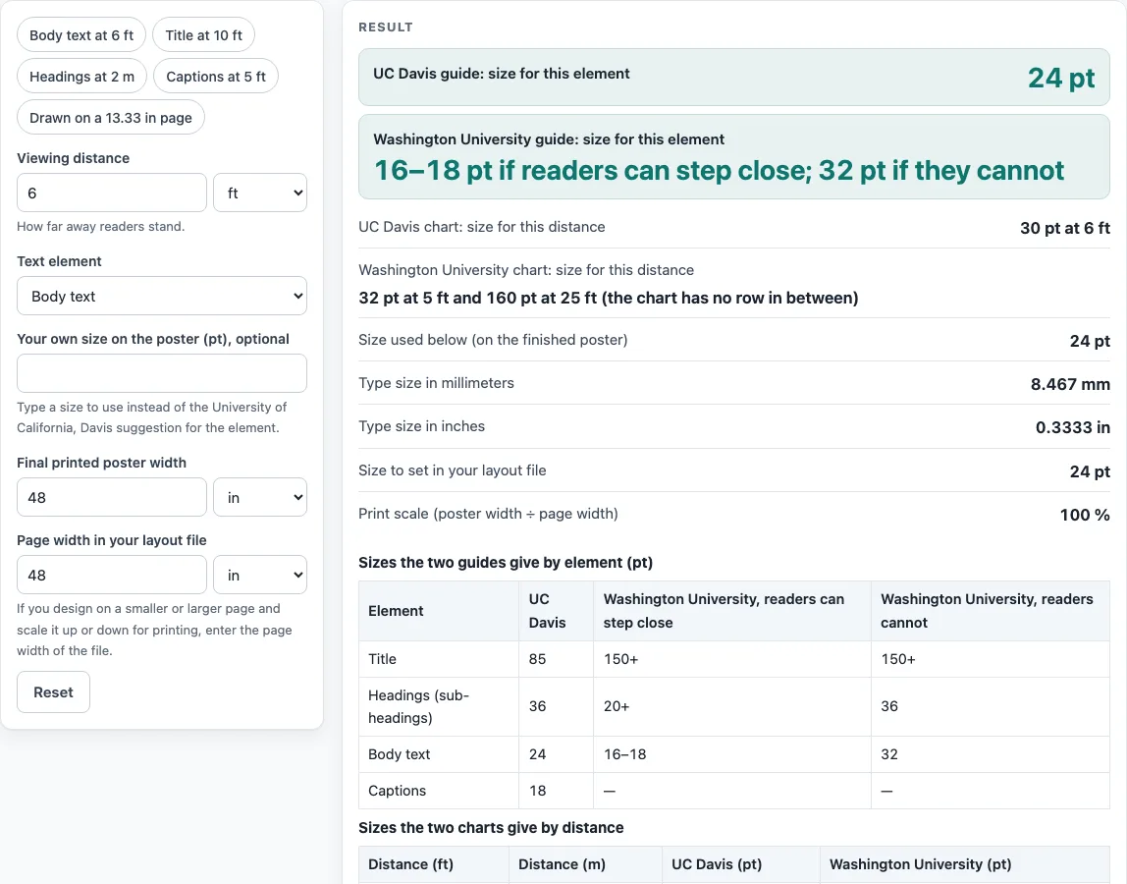
Task: Open the Text element dropdown
Action: click(x=162, y=297)
